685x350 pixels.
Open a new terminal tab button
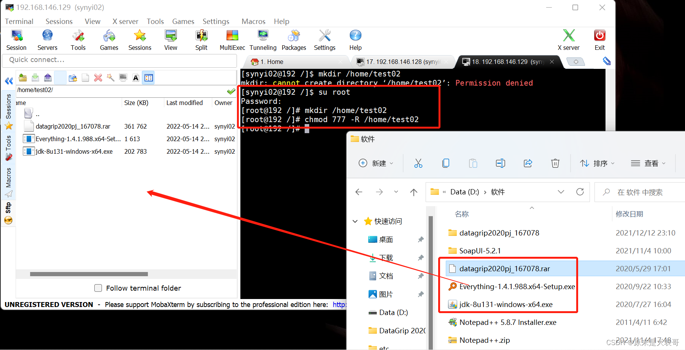tap(576, 62)
